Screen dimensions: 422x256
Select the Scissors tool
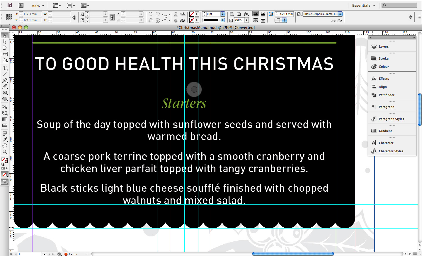coord(5,107)
